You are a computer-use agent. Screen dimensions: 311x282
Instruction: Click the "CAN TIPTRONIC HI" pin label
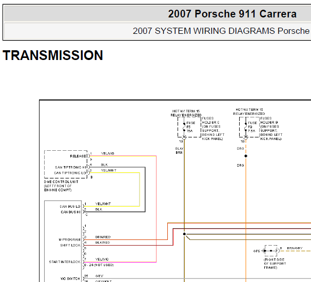click(x=70, y=168)
